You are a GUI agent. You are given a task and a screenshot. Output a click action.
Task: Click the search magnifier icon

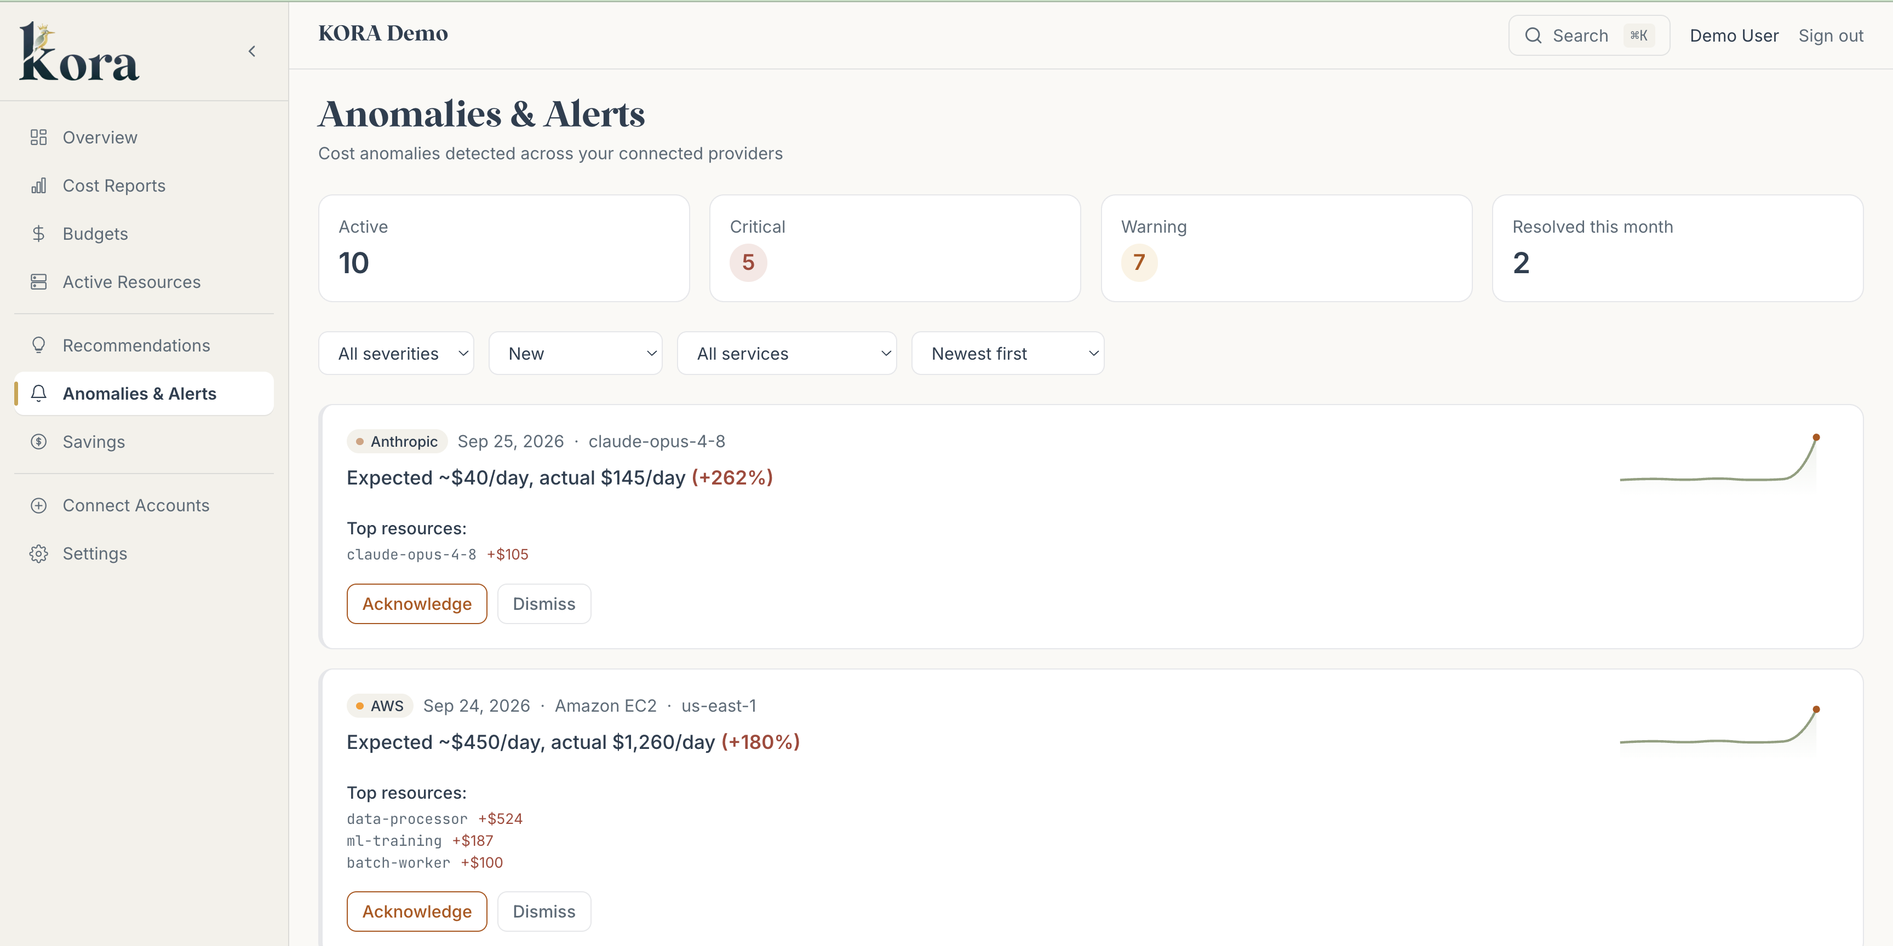1533,35
